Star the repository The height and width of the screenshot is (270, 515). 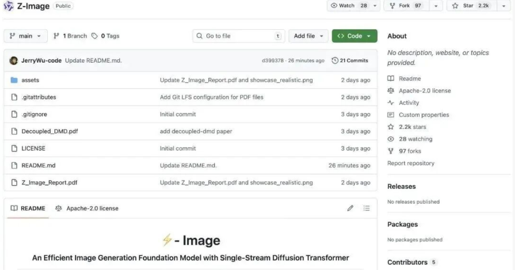point(471,6)
